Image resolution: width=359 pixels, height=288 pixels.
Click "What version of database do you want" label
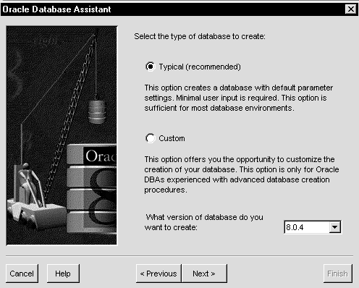tap(204, 222)
